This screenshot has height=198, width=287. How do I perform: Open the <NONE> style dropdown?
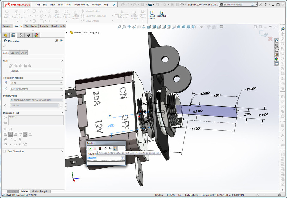point(36,71)
